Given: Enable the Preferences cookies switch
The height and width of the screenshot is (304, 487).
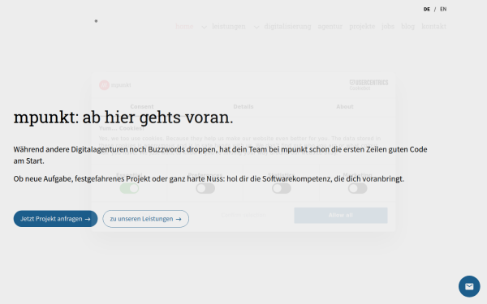Looking at the screenshot, I should tap(205, 188).
